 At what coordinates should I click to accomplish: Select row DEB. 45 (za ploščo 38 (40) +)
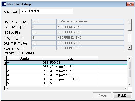(67, 79)
